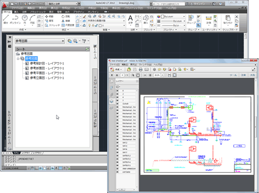Switch to the パラメトリック ribbon tab

pyautogui.click(x=38, y=12)
